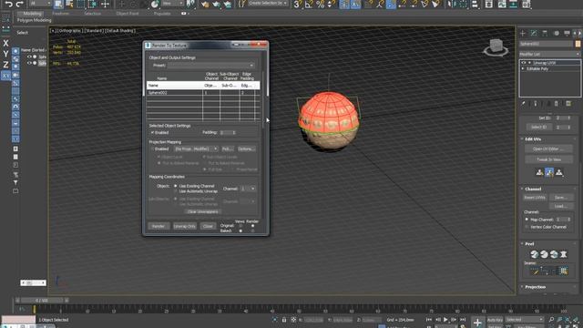Click the Tweak In View button
The image size is (583, 328).
click(x=548, y=159)
